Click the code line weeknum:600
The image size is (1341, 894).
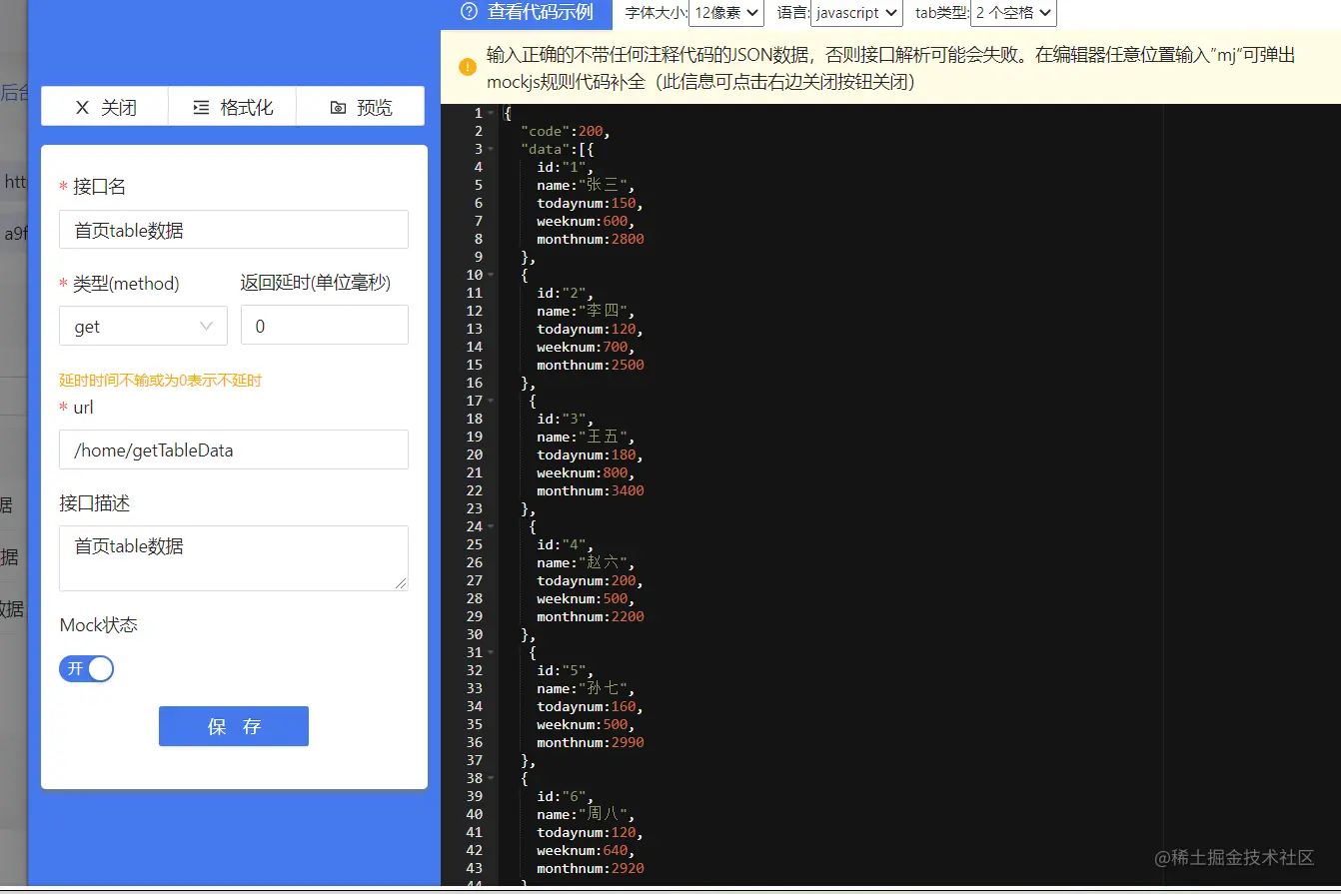point(586,221)
